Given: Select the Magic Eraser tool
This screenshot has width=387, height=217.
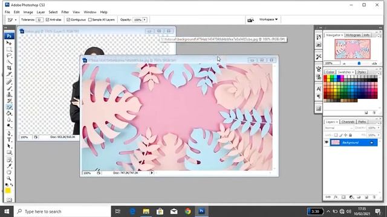Looking at the screenshot, I should [x=9, y=107].
